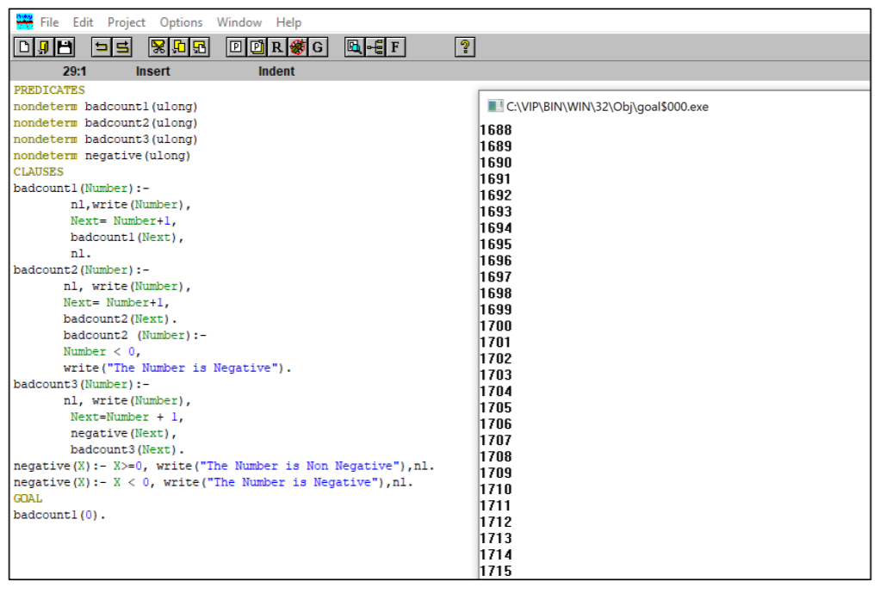Open context help with the ? button

(465, 46)
